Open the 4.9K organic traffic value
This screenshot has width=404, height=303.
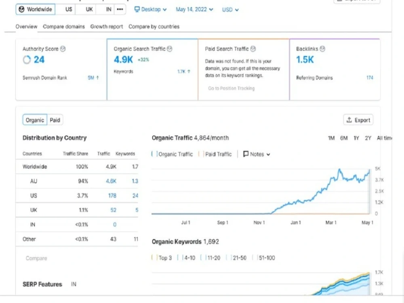pyautogui.click(x=123, y=60)
